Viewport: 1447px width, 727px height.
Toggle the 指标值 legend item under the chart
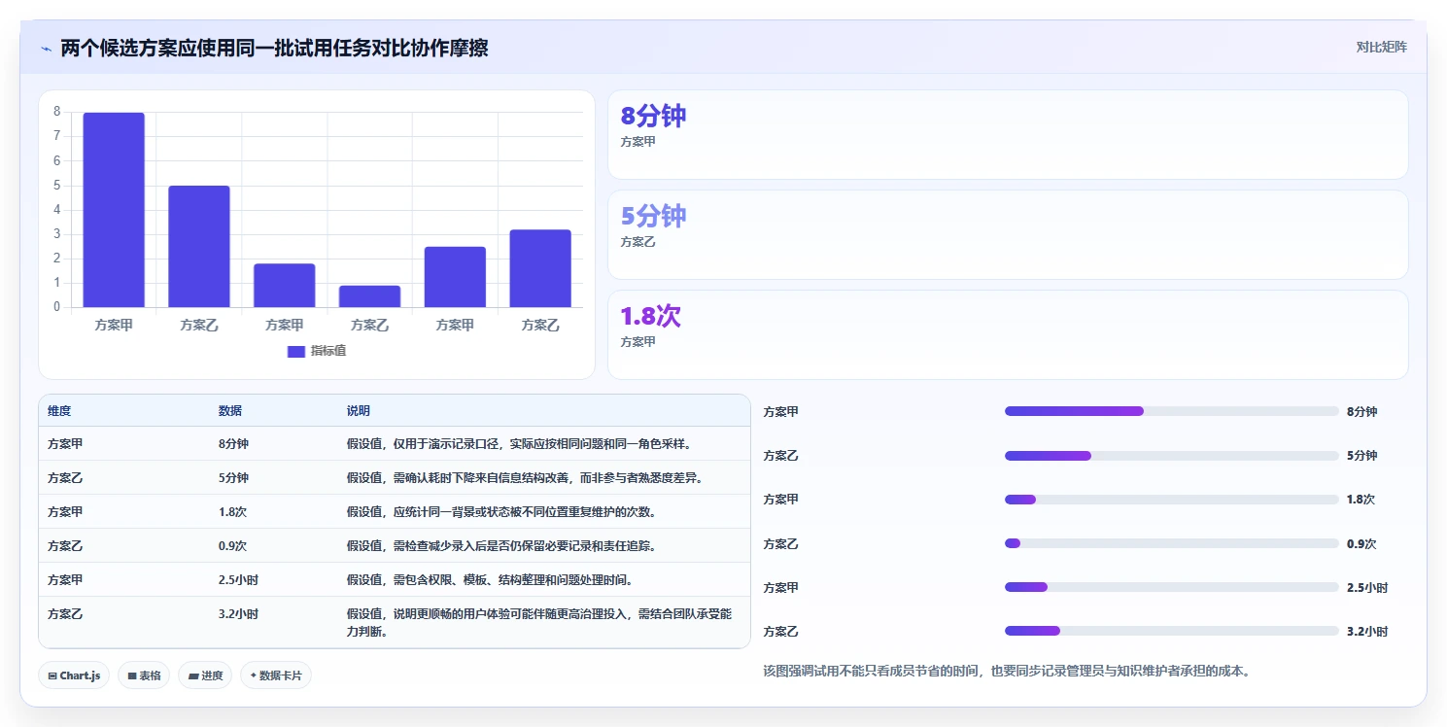click(317, 351)
